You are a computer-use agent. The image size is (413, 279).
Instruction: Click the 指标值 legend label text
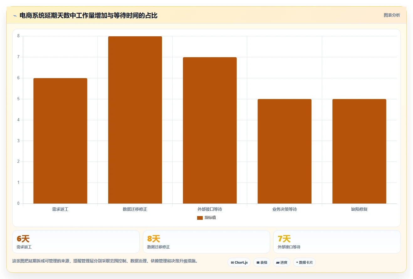[x=210, y=218]
